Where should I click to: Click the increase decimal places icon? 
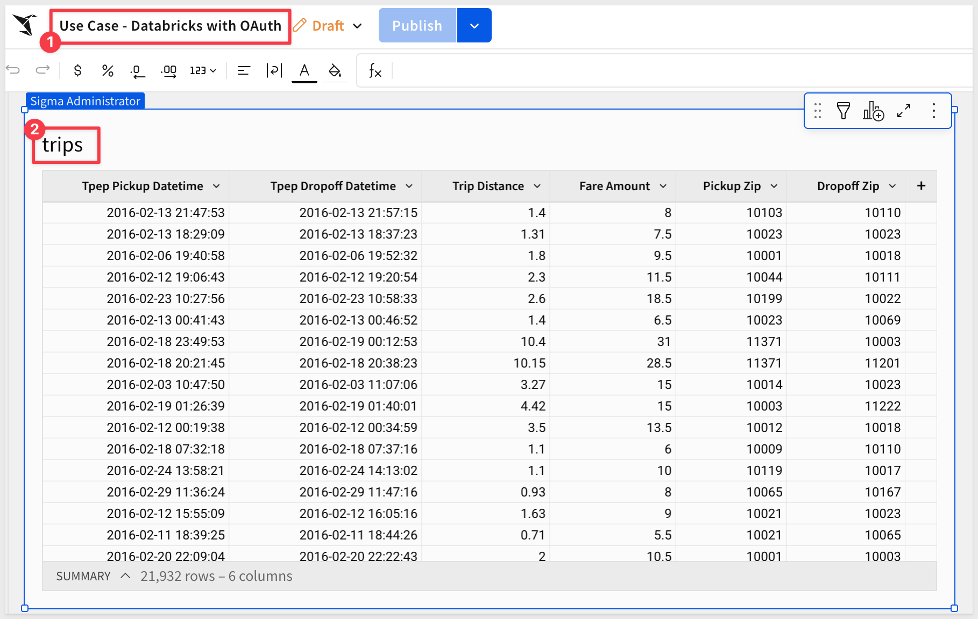(168, 70)
